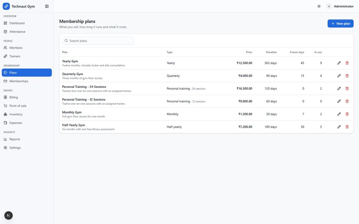The height and width of the screenshot is (224, 359).
Task: Collapse the sidebar with the panel icon
Action: pyautogui.click(x=47, y=6)
